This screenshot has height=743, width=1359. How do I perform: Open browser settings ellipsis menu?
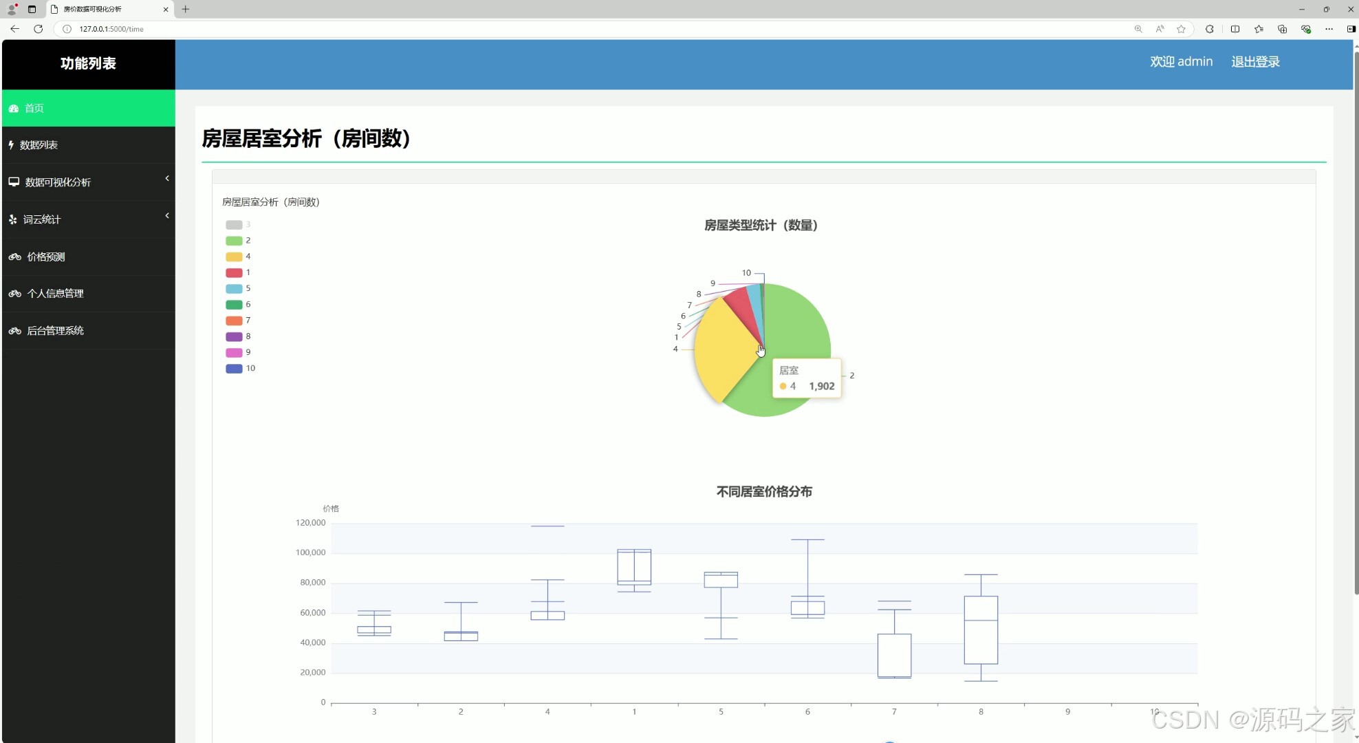coord(1329,29)
